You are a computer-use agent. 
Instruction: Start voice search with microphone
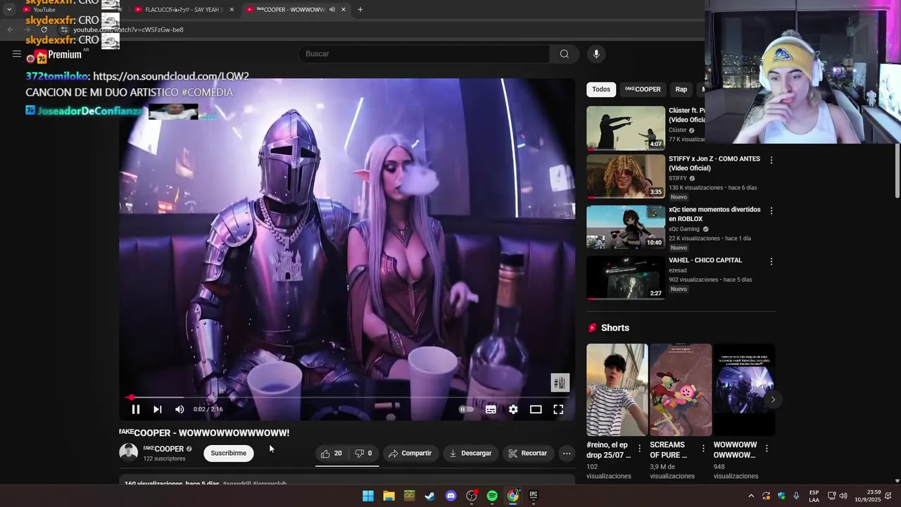click(x=596, y=54)
